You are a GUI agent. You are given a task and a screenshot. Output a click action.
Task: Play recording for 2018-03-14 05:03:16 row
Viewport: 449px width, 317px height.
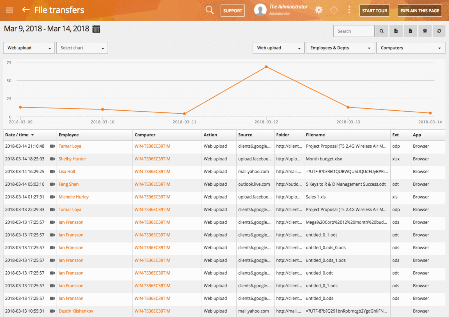point(52,184)
